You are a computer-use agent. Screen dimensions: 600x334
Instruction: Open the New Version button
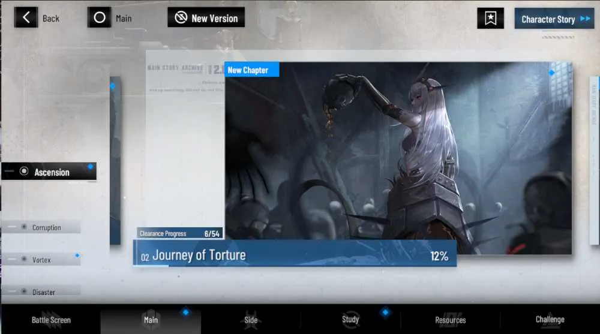pos(206,17)
